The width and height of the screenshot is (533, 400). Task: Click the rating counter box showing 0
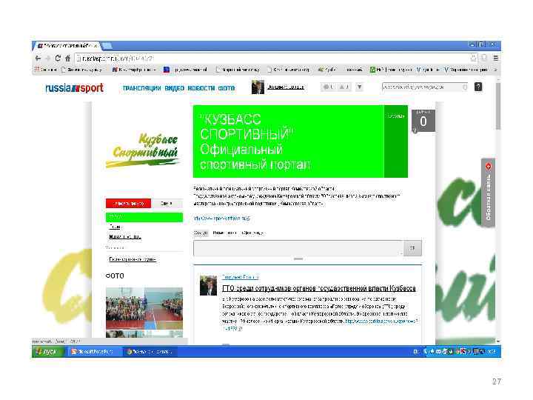(x=423, y=121)
